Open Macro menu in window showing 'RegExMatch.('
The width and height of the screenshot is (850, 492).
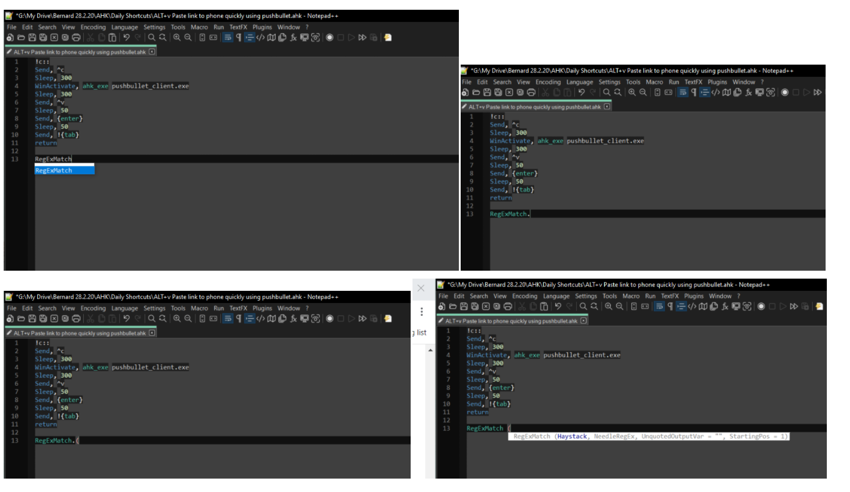pos(199,308)
